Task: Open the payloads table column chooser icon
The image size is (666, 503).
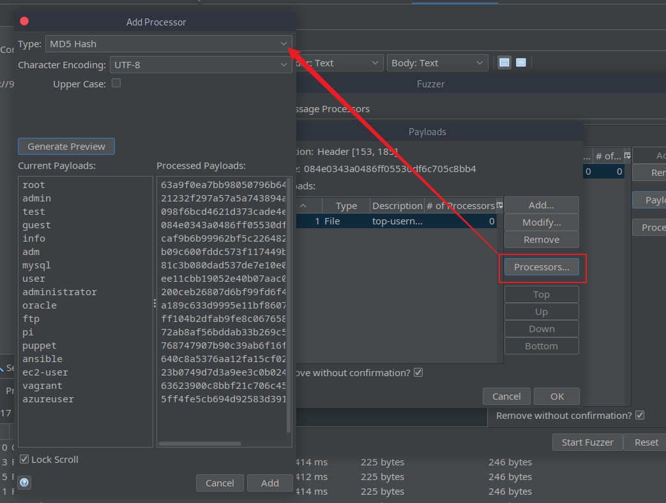Action: [499, 206]
